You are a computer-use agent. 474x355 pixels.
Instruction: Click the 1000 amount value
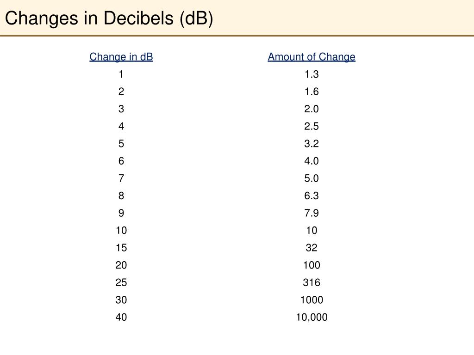[312, 300]
